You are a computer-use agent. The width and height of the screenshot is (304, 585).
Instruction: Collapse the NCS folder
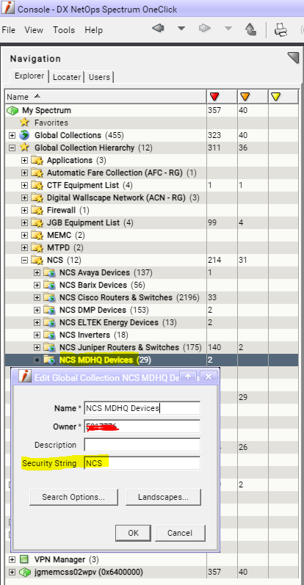point(25,261)
